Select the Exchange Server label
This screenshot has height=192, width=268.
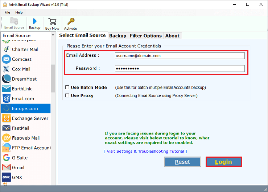coord(30,118)
